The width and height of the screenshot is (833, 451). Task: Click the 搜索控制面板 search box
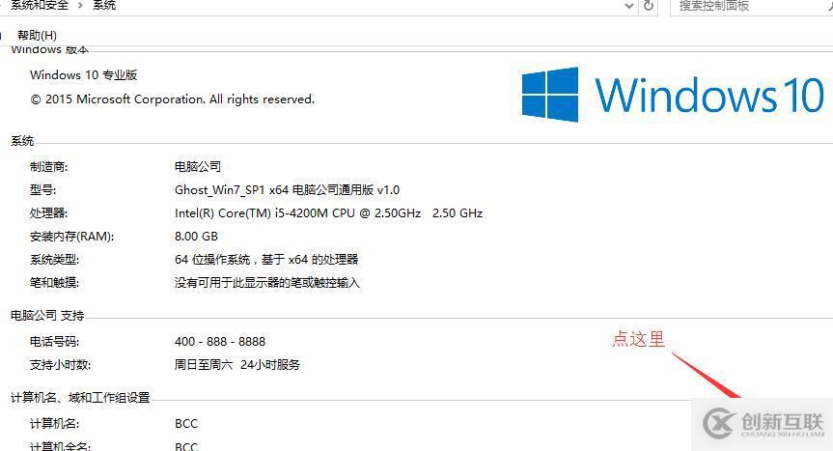pyautogui.click(x=749, y=6)
